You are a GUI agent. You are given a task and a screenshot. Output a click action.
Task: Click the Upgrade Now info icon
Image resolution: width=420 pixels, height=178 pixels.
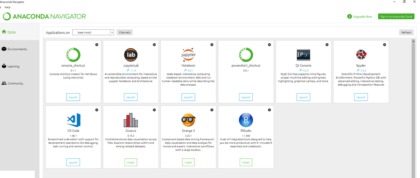click(x=349, y=16)
